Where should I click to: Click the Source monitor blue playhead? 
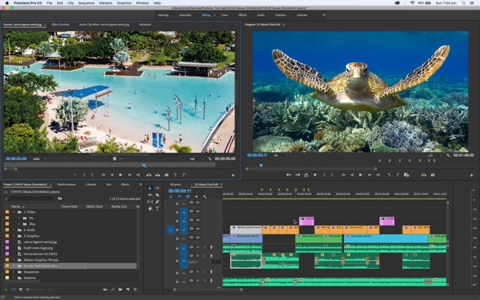click(x=144, y=166)
